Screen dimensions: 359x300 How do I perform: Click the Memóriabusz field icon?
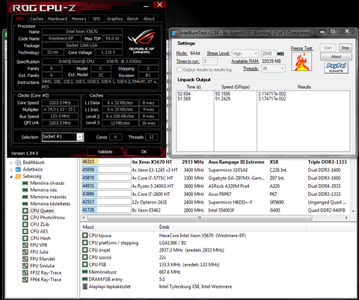tap(85, 272)
